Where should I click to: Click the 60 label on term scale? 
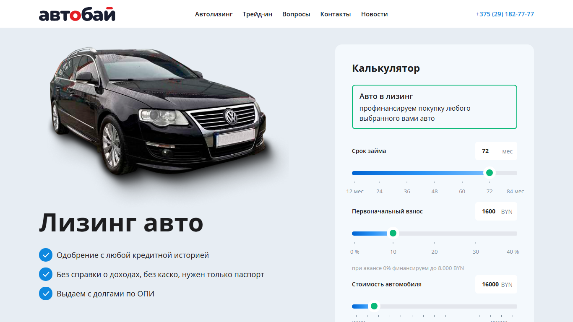click(x=462, y=192)
